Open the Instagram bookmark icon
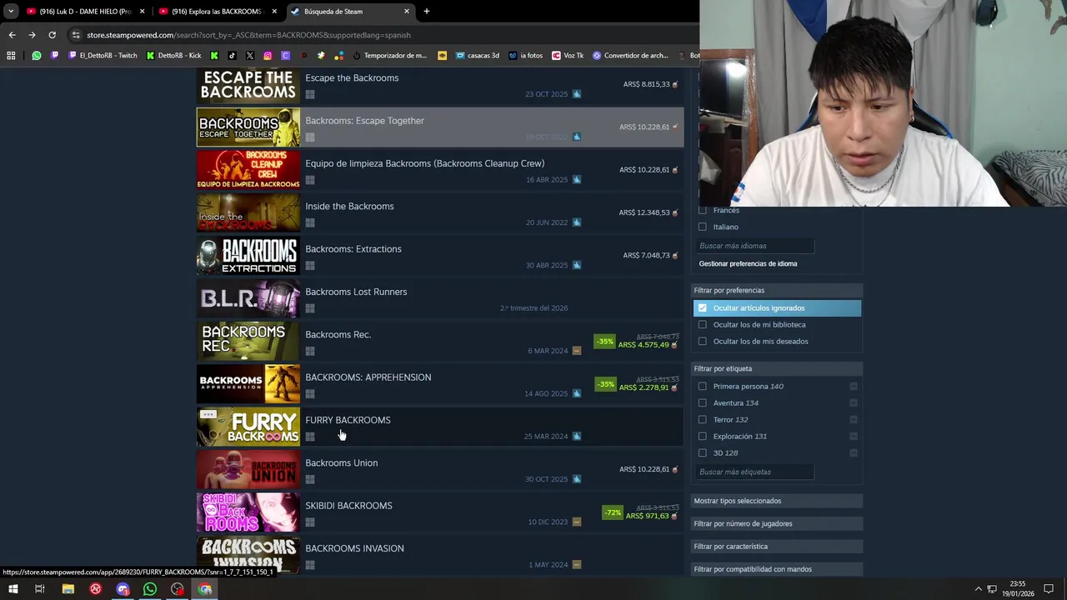Screen dimensions: 1067x600 268,56
